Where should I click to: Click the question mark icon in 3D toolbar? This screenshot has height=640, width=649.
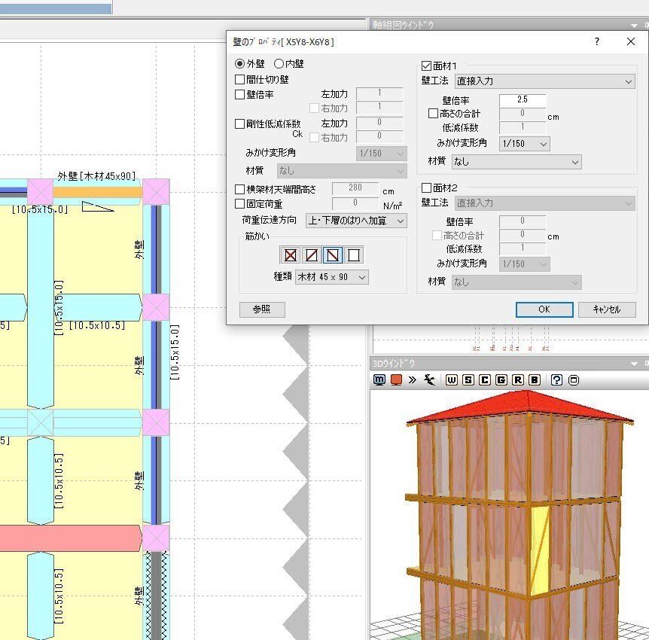coord(556,379)
